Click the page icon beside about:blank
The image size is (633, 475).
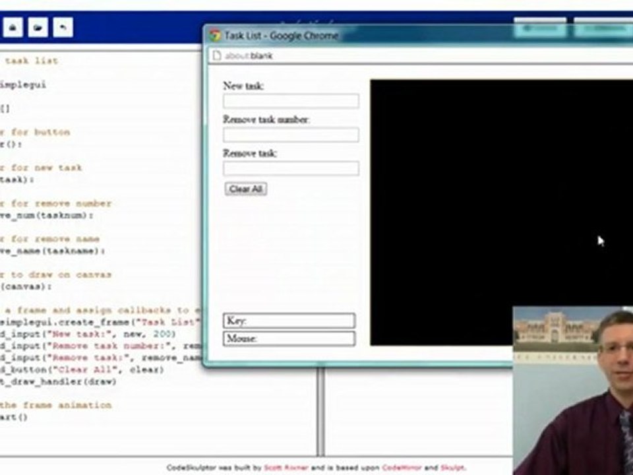(217, 55)
